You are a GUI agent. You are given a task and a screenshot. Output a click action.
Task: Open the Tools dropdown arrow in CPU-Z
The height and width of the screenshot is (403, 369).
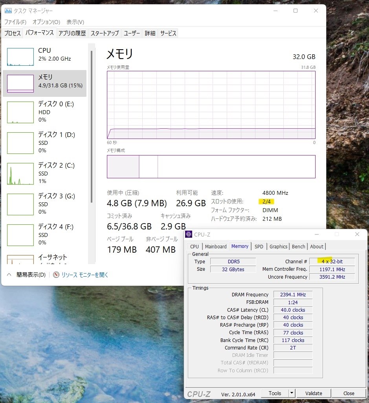coord(292,393)
